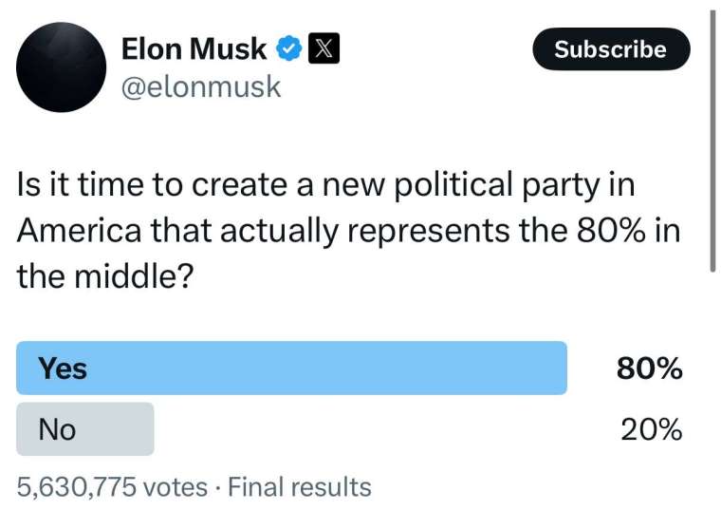Click the first line of the post text
721x529 pixels.
click(325, 184)
